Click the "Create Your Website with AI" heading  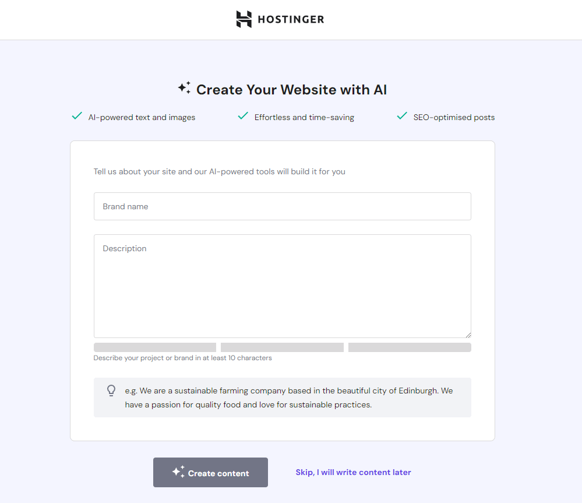(x=291, y=89)
